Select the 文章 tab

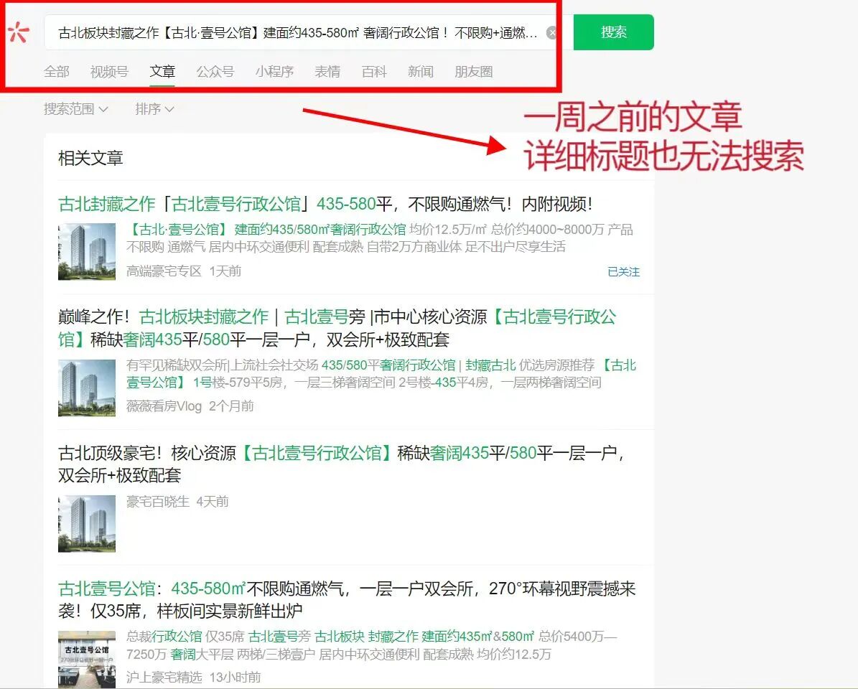(162, 72)
